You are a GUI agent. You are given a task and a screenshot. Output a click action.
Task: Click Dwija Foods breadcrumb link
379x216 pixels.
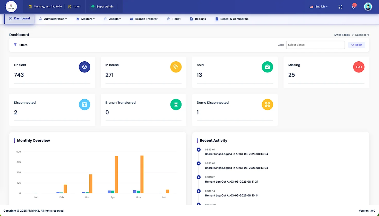pyautogui.click(x=342, y=35)
